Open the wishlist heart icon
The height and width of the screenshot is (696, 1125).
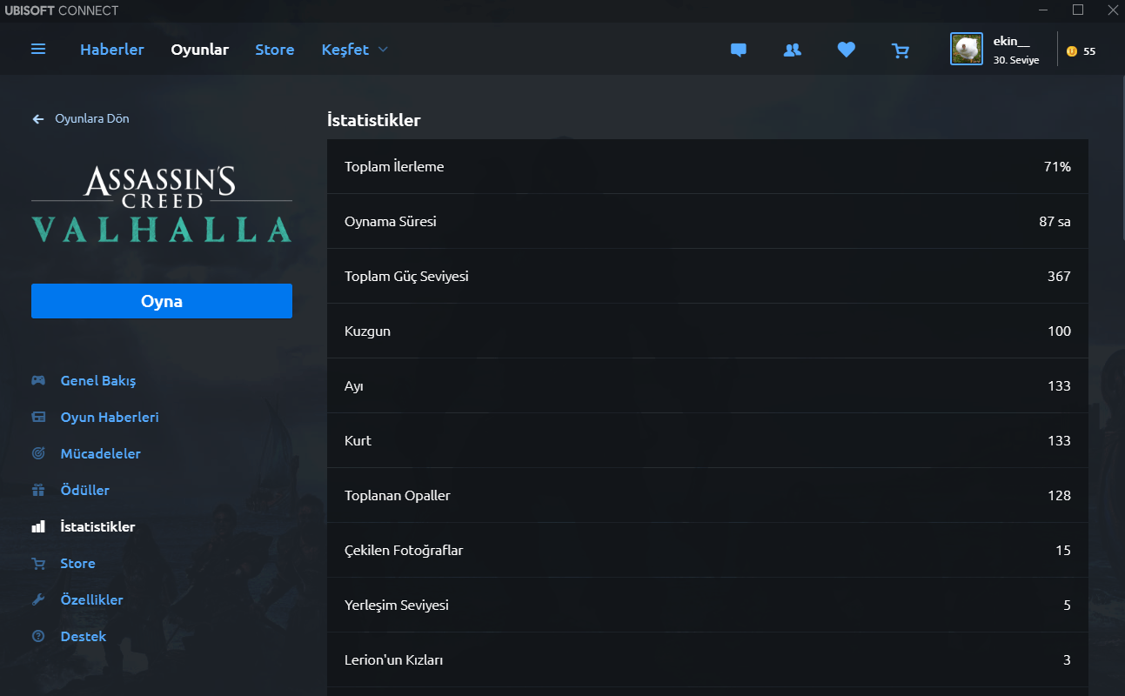(847, 50)
